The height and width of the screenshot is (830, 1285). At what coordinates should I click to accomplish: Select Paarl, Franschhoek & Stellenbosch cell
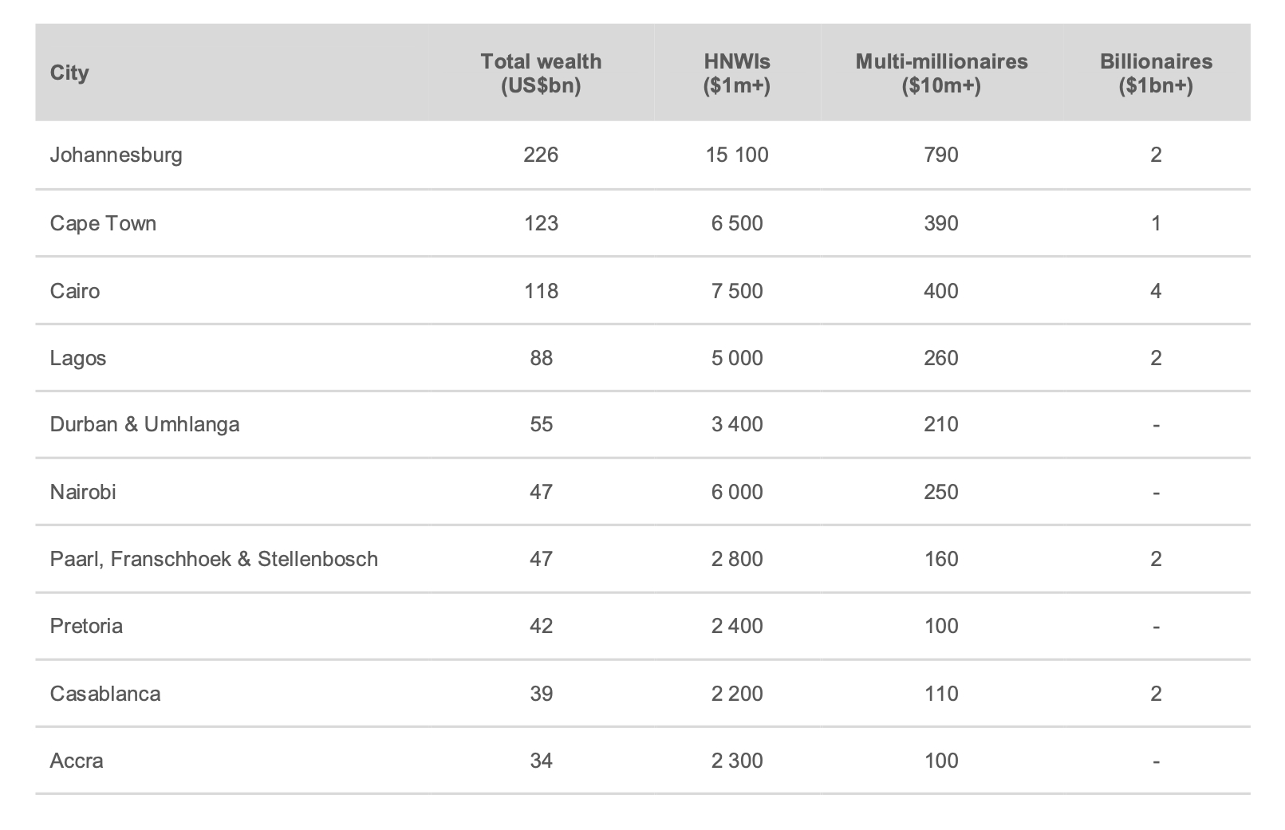214,559
